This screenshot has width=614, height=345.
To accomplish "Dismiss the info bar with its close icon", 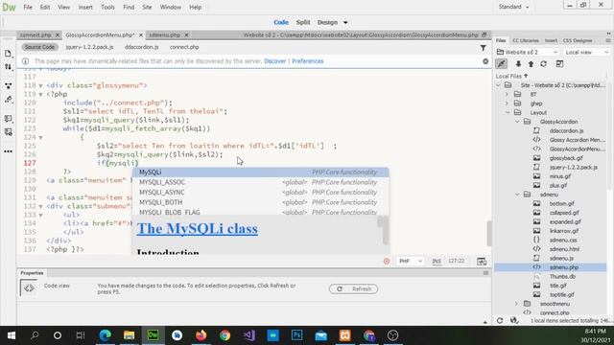I will tap(485, 61).
